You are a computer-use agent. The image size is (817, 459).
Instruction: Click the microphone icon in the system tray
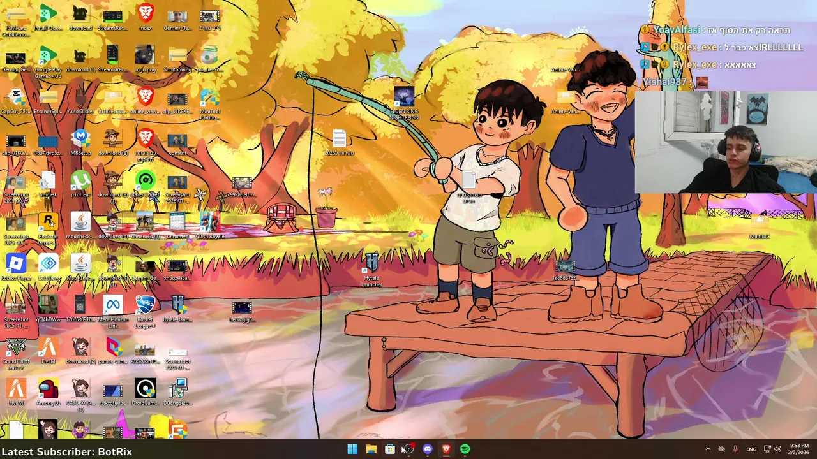click(735, 449)
